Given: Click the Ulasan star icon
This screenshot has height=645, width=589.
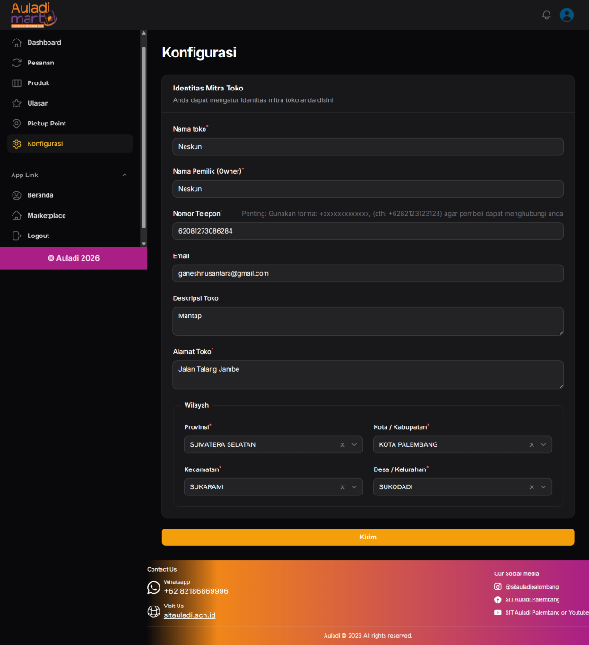Looking at the screenshot, I should (16, 103).
